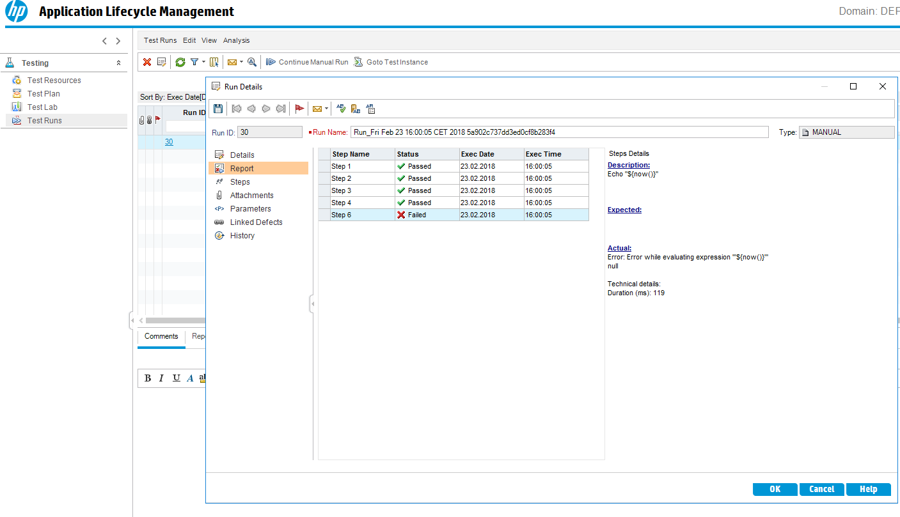
Task: Collapse the Run Details left pane handle
Action: pos(313,305)
